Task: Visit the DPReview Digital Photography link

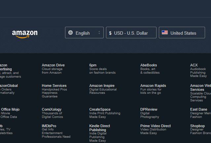Action: coord(149,110)
